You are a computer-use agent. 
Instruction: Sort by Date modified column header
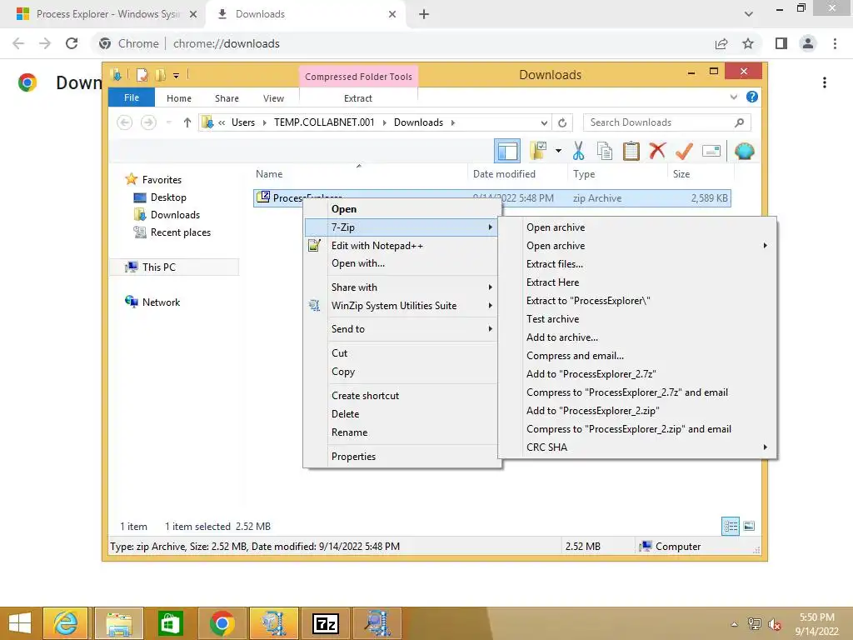tap(504, 173)
